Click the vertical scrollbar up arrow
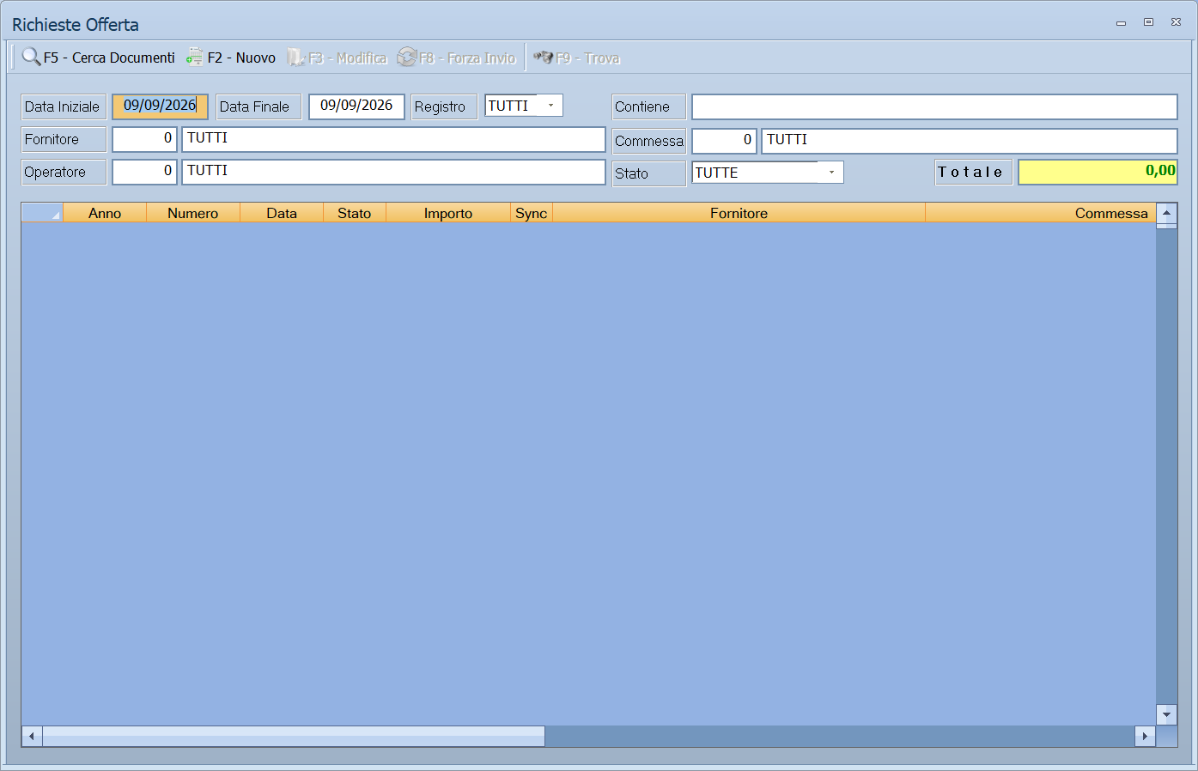Screen dimensions: 1198x771 (x=1166, y=213)
